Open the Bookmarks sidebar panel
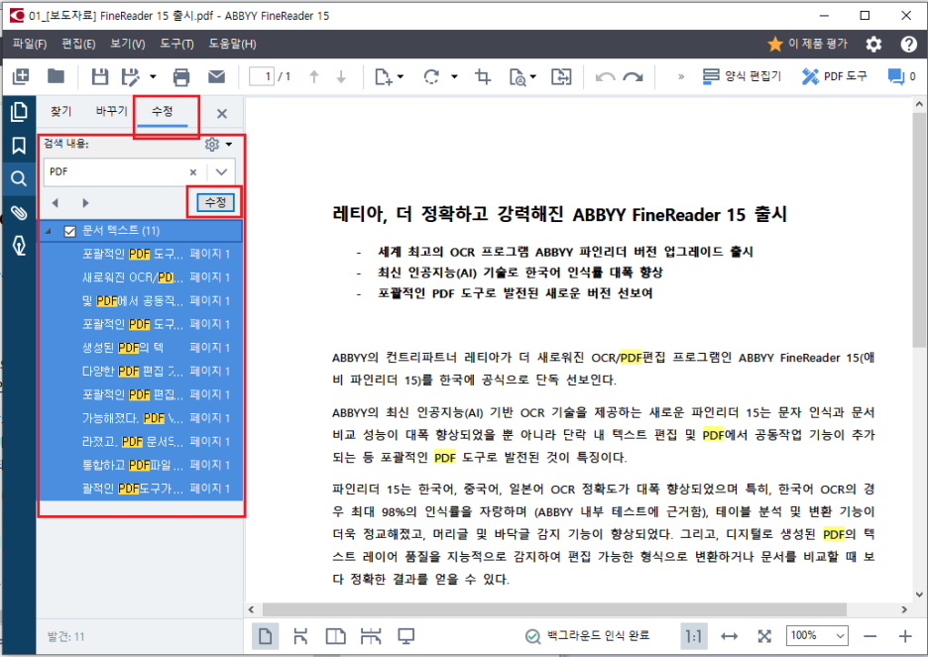Image resolution: width=928 pixels, height=657 pixels. point(19,146)
